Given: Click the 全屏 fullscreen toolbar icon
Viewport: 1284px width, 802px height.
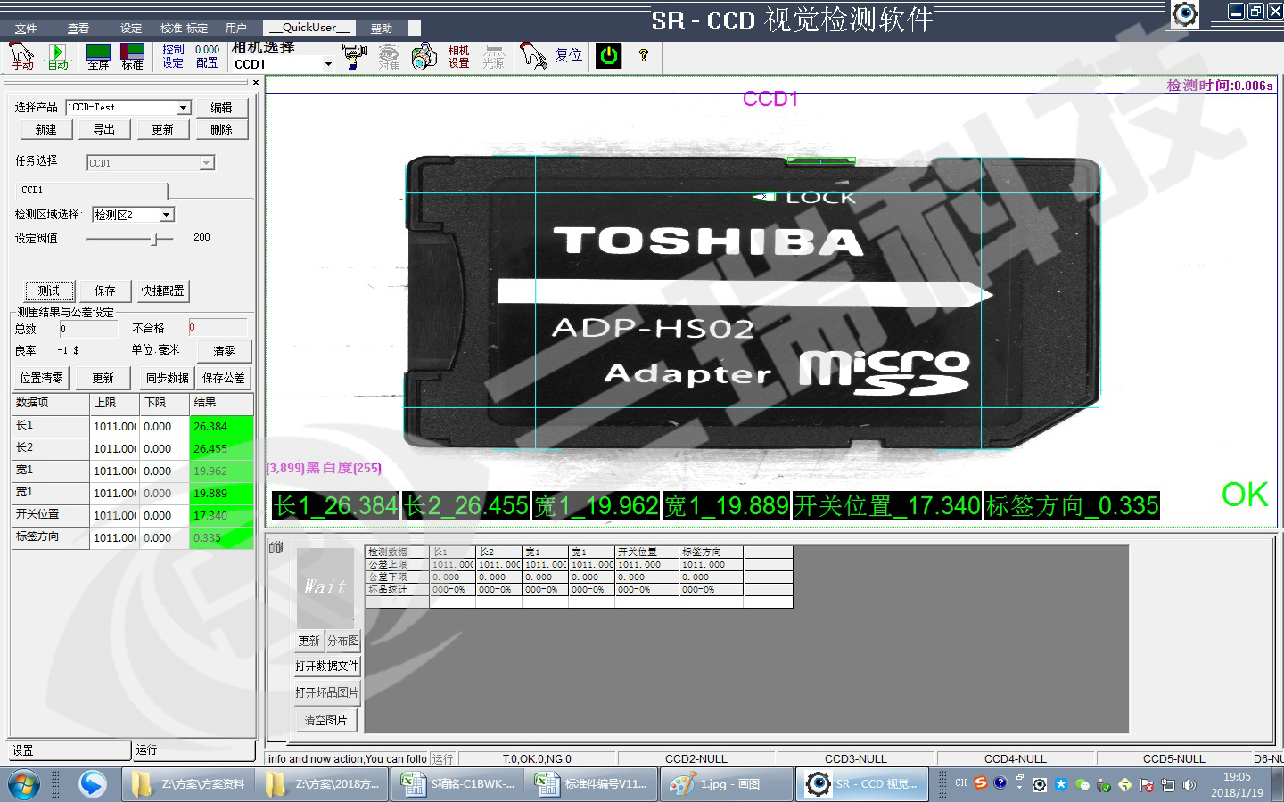Looking at the screenshot, I should point(98,56).
